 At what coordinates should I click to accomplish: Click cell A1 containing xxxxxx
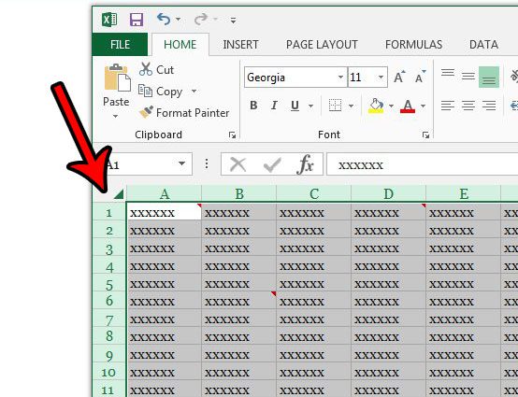(x=165, y=211)
